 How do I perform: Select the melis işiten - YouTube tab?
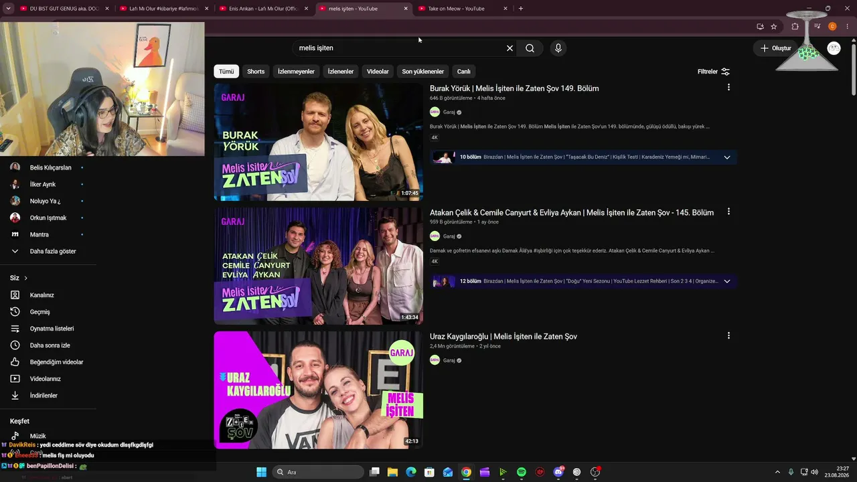[364, 9]
